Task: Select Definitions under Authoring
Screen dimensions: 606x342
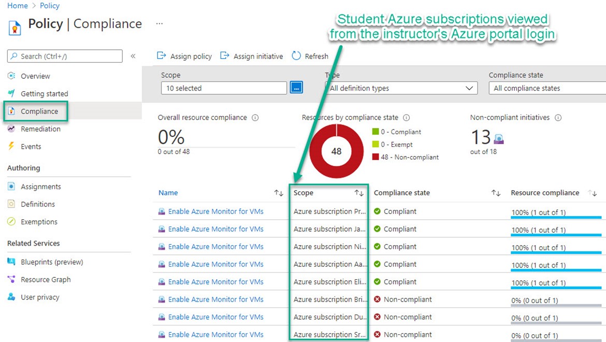Action: pyautogui.click(x=38, y=204)
